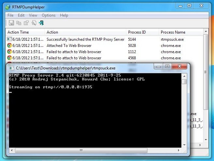Minimize the rtmpsuck.exe console window
The width and height of the screenshot is (214, 161).
coord(159,66)
